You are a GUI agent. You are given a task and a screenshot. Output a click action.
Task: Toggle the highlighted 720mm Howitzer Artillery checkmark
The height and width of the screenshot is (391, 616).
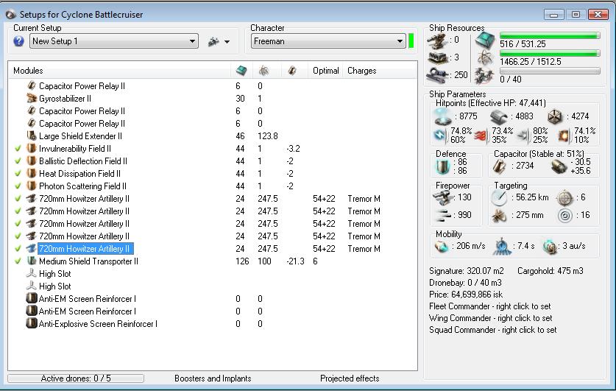point(18,249)
